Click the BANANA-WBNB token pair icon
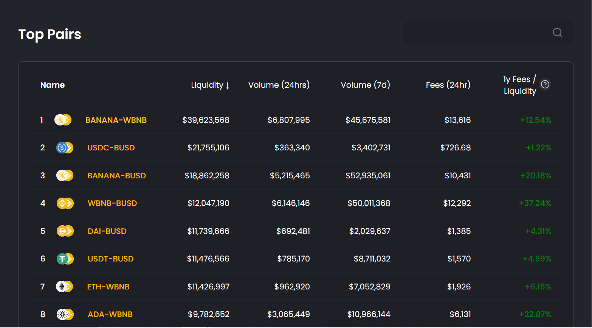The height and width of the screenshot is (328, 592). (x=63, y=120)
